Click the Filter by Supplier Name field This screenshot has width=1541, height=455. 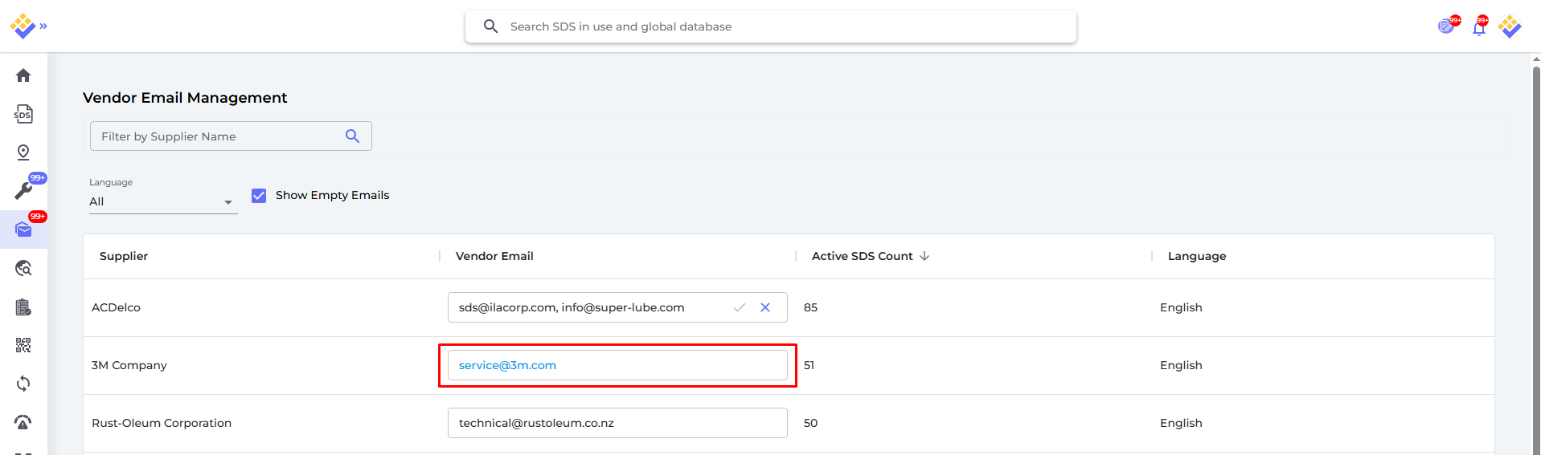219,136
